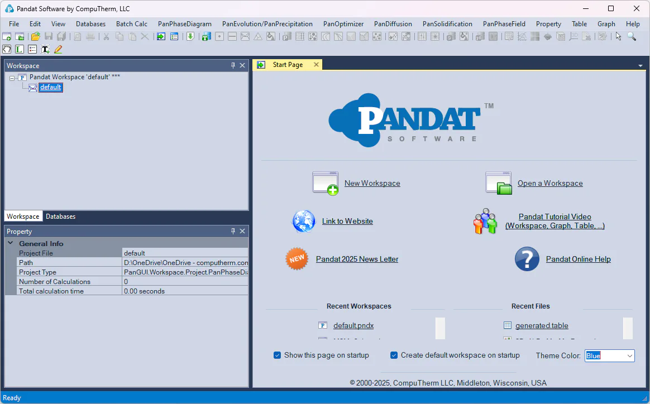Screen dimensions: 650x404
Task: Click the New Workspace link
Action: coord(372,183)
